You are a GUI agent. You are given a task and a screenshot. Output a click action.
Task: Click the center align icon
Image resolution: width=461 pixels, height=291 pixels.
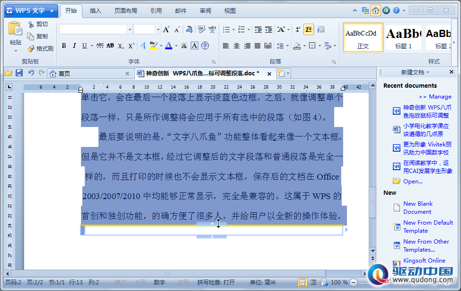(x=236, y=45)
